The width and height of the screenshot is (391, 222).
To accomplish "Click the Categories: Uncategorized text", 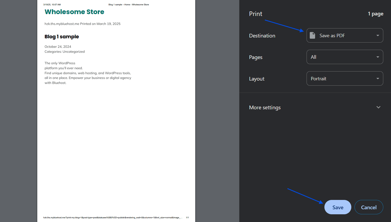I will (x=64, y=52).
